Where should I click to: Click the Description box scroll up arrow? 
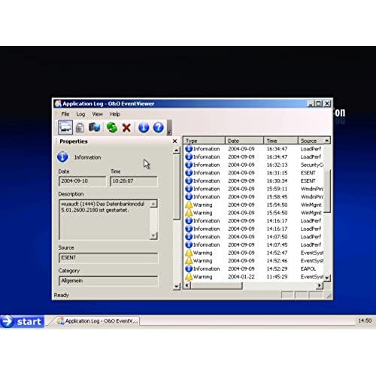coord(153,204)
